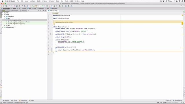Image resolution: width=185 pixels, height=104 pixels.
Task: Click the UTF-8 encoding in status bar
Action: point(164,103)
